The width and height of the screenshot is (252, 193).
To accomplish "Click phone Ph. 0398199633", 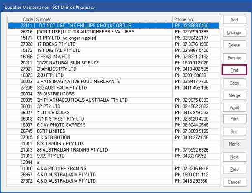I will point(190,75).
